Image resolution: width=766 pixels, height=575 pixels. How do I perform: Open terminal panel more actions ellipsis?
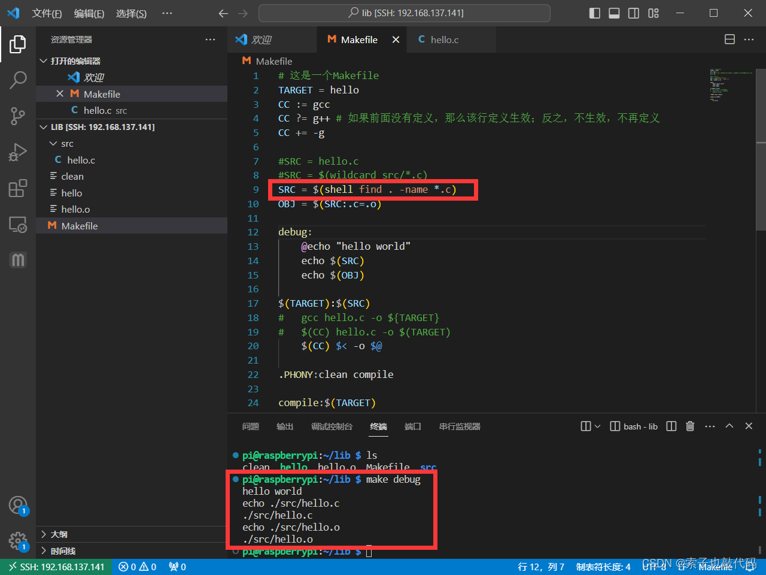(710, 426)
